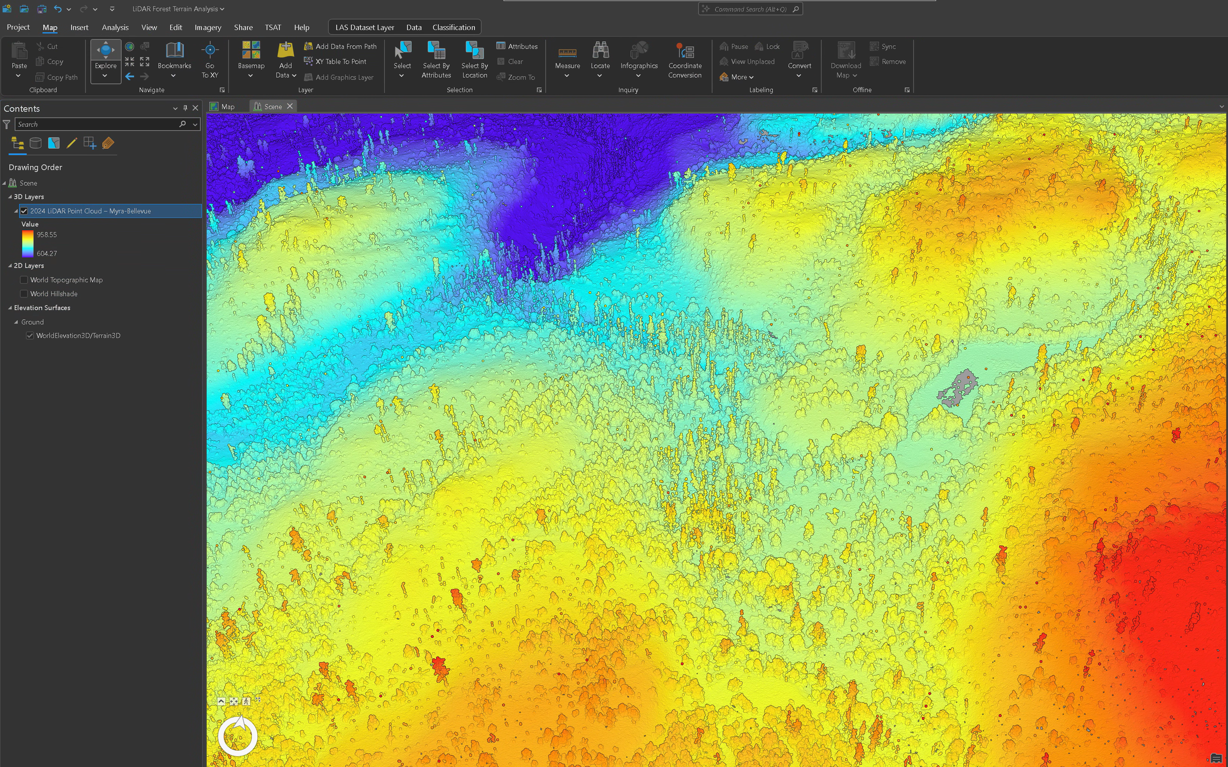Collapse the 2D Layers group
This screenshot has height=767, width=1228.
[x=10, y=266]
